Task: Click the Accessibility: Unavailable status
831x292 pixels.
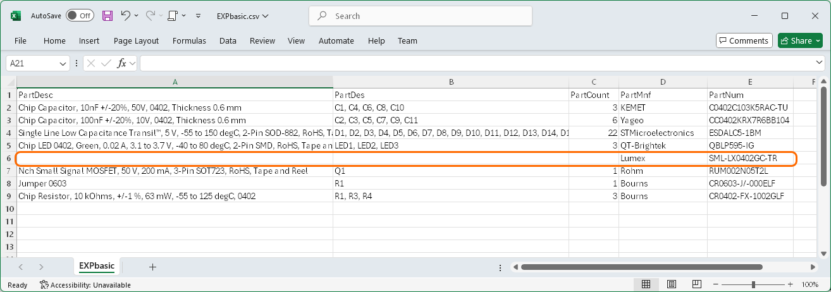Action: [85, 285]
